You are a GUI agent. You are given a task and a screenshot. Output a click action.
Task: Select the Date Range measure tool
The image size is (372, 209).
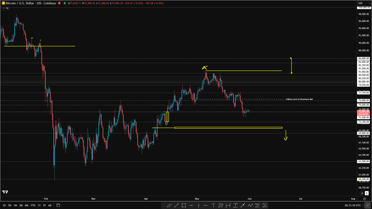[x=228, y=205]
